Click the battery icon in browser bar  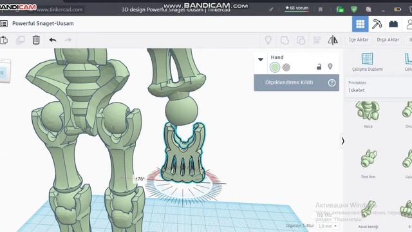pos(397,10)
